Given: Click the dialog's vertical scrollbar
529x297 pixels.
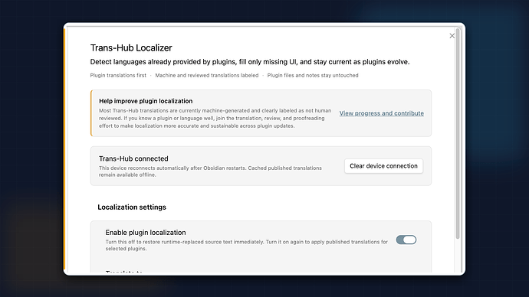Looking at the screenshot, I should click(x=458, y=134).
